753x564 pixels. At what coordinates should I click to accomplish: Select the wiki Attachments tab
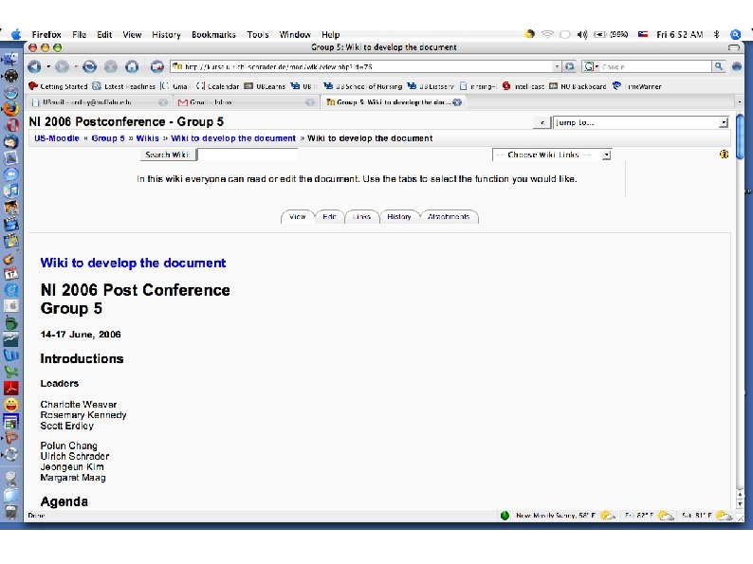(x=449, y=217)
